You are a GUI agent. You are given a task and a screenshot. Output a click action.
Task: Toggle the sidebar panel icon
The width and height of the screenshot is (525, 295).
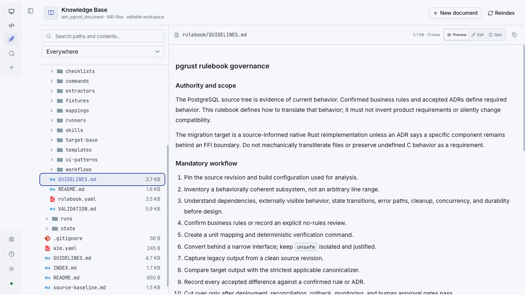click(x=31, y=11)
